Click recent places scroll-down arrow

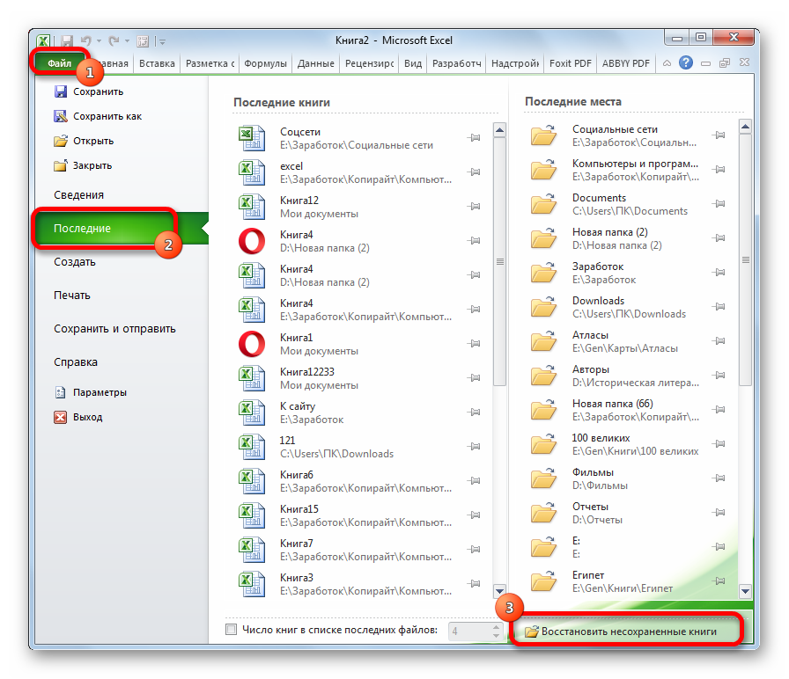coord(745,591)
